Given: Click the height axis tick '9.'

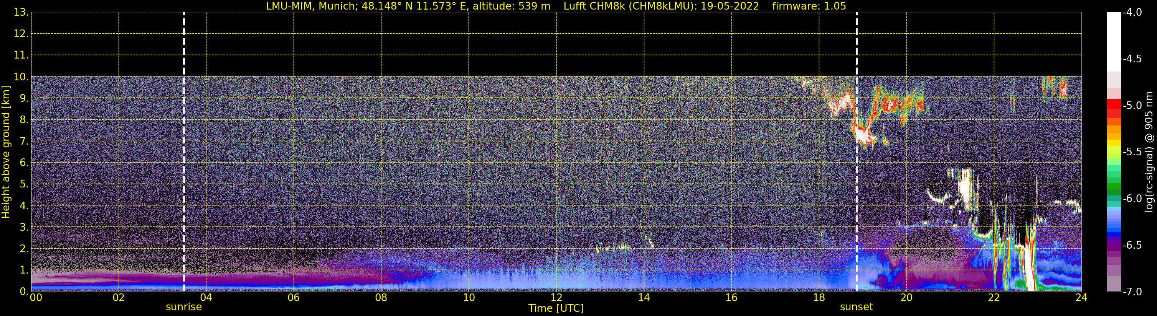Looking at the screenshot, I should tap(24, 98).
